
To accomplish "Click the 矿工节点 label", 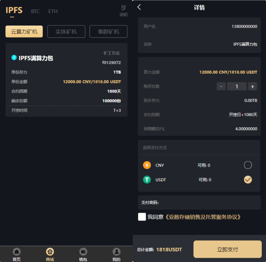I will pyautogui.click(x=112, y=53).
